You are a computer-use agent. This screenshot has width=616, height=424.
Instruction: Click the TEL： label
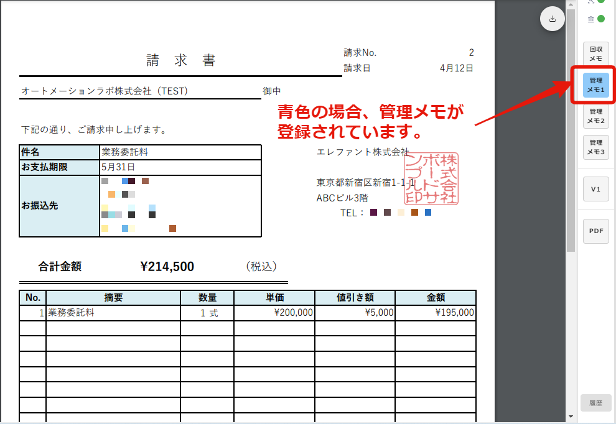click(x=352, y=213)
